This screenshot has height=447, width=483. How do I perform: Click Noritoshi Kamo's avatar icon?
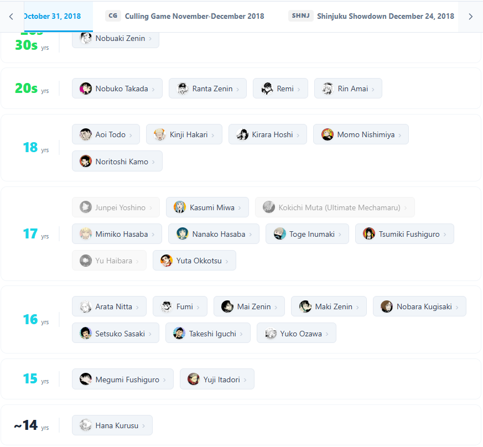(86, 162)
